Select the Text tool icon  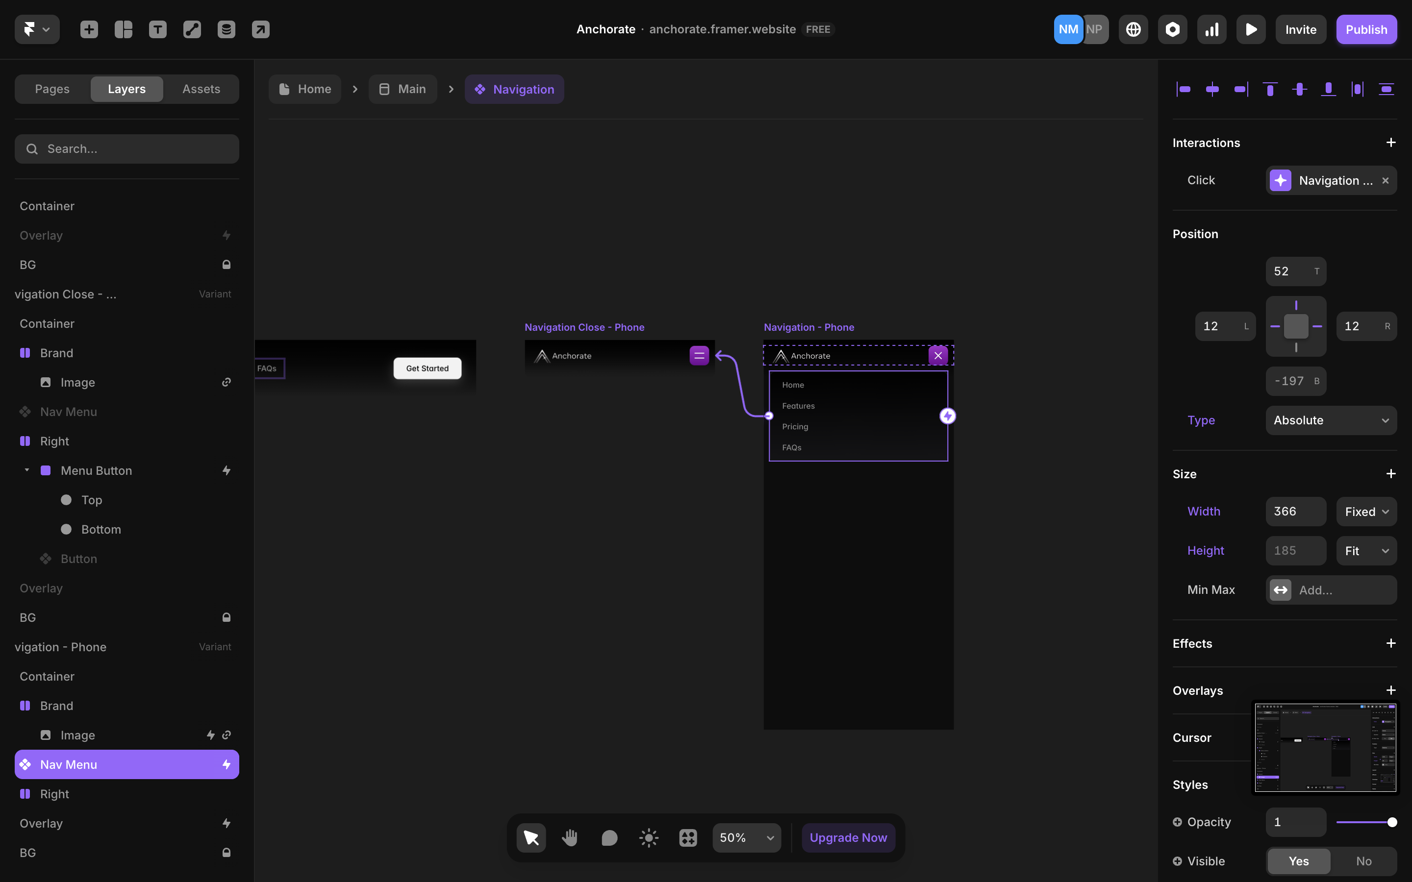157,29
